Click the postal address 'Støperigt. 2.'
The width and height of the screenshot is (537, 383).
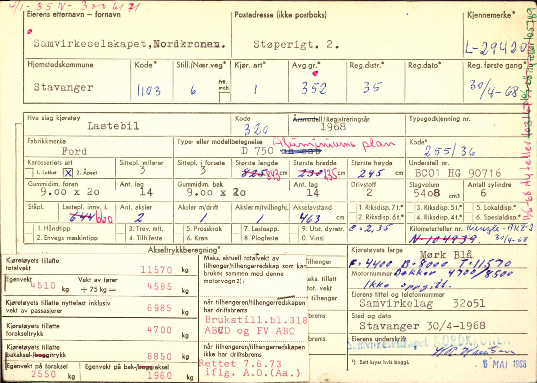[296, 44]
